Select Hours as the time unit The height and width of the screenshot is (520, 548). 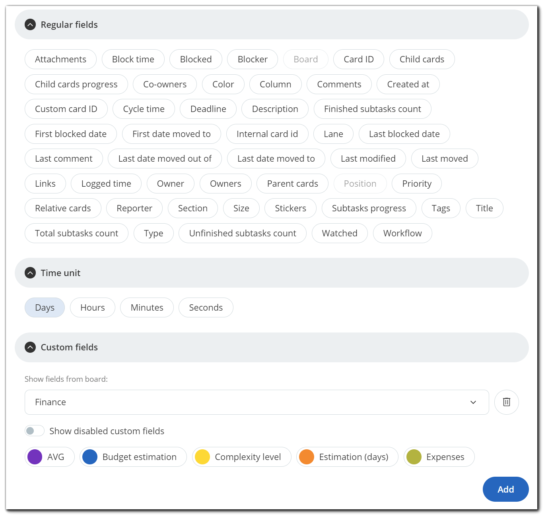click(x=92, y=307)
